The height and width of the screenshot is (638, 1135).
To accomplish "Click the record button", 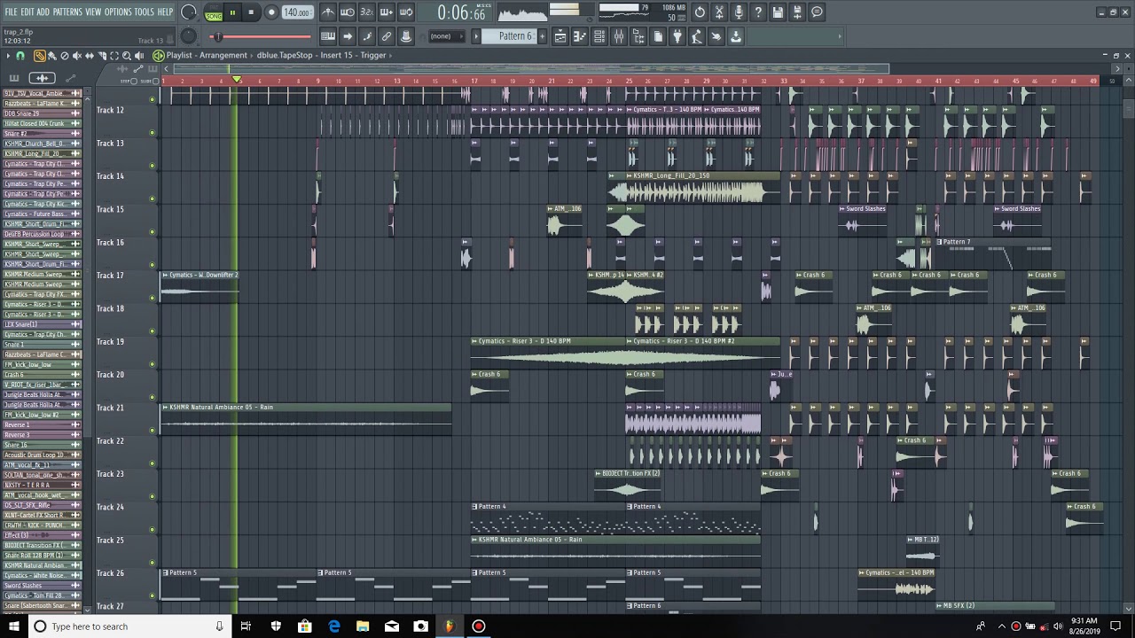I will point(271,12).
